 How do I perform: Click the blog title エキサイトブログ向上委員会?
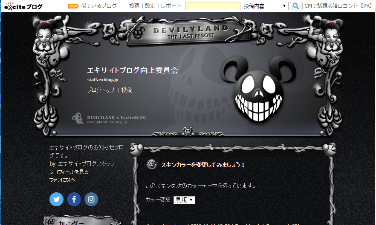click(x=133, y=70)
